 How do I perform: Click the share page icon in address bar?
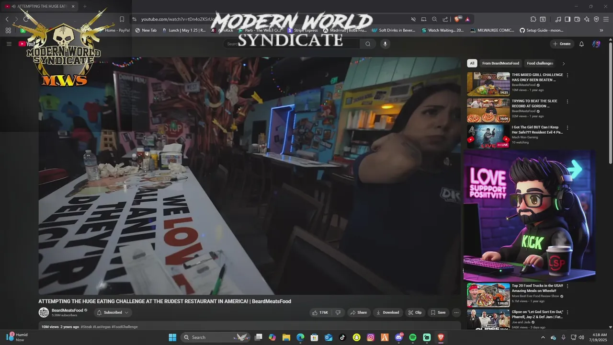pos(445,19)
